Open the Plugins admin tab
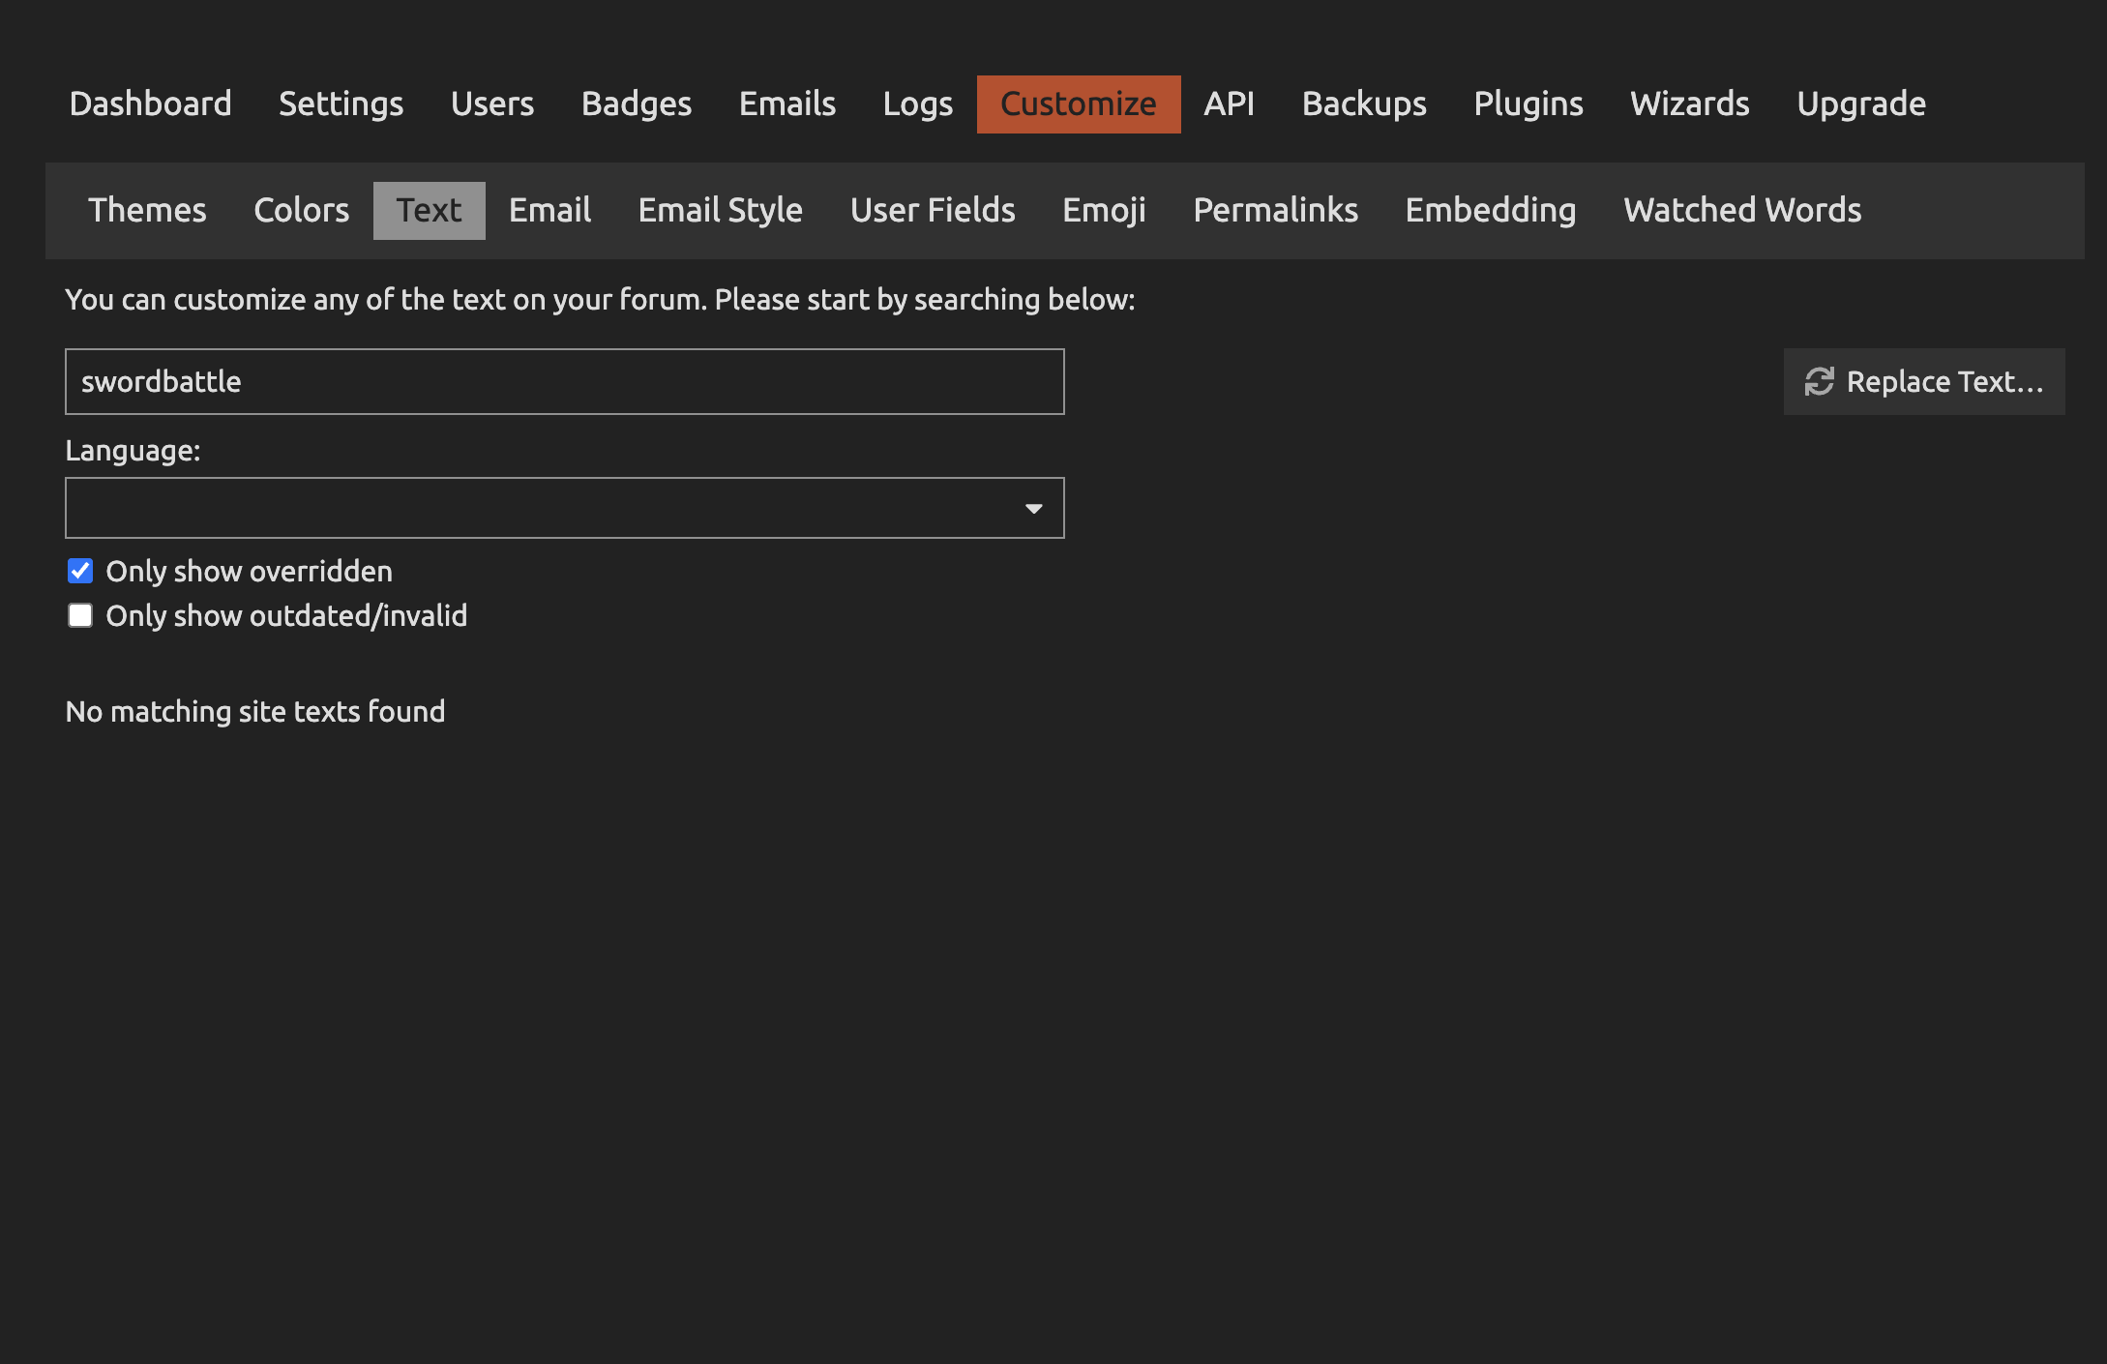 [1528, 104]
